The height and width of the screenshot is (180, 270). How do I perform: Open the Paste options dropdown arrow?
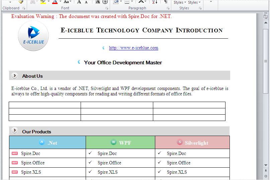pos(10,2)
